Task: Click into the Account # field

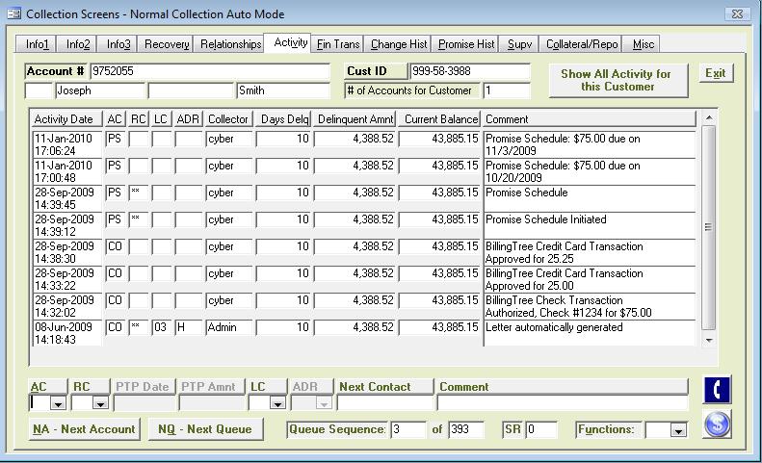Action: tap(208, 71)
